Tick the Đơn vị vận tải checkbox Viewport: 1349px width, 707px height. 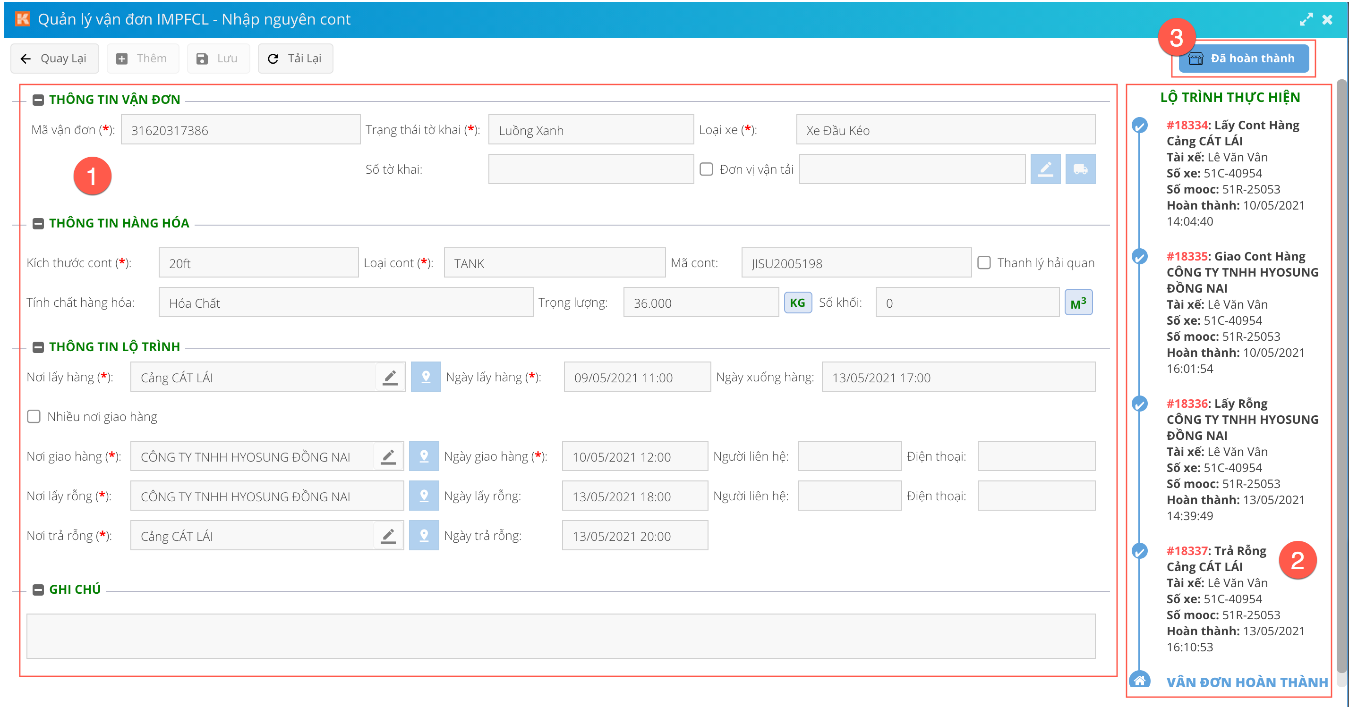click(707, 169)
